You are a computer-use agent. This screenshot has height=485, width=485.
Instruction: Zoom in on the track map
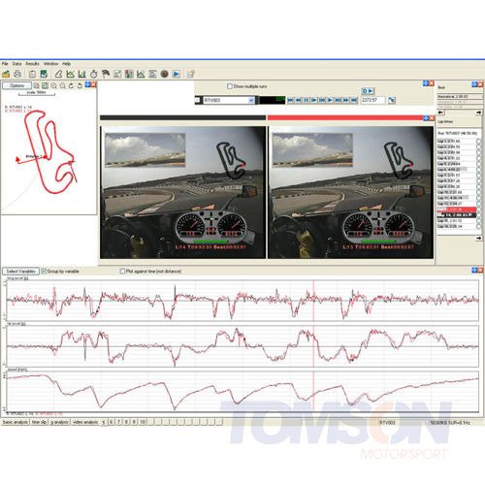53,85
